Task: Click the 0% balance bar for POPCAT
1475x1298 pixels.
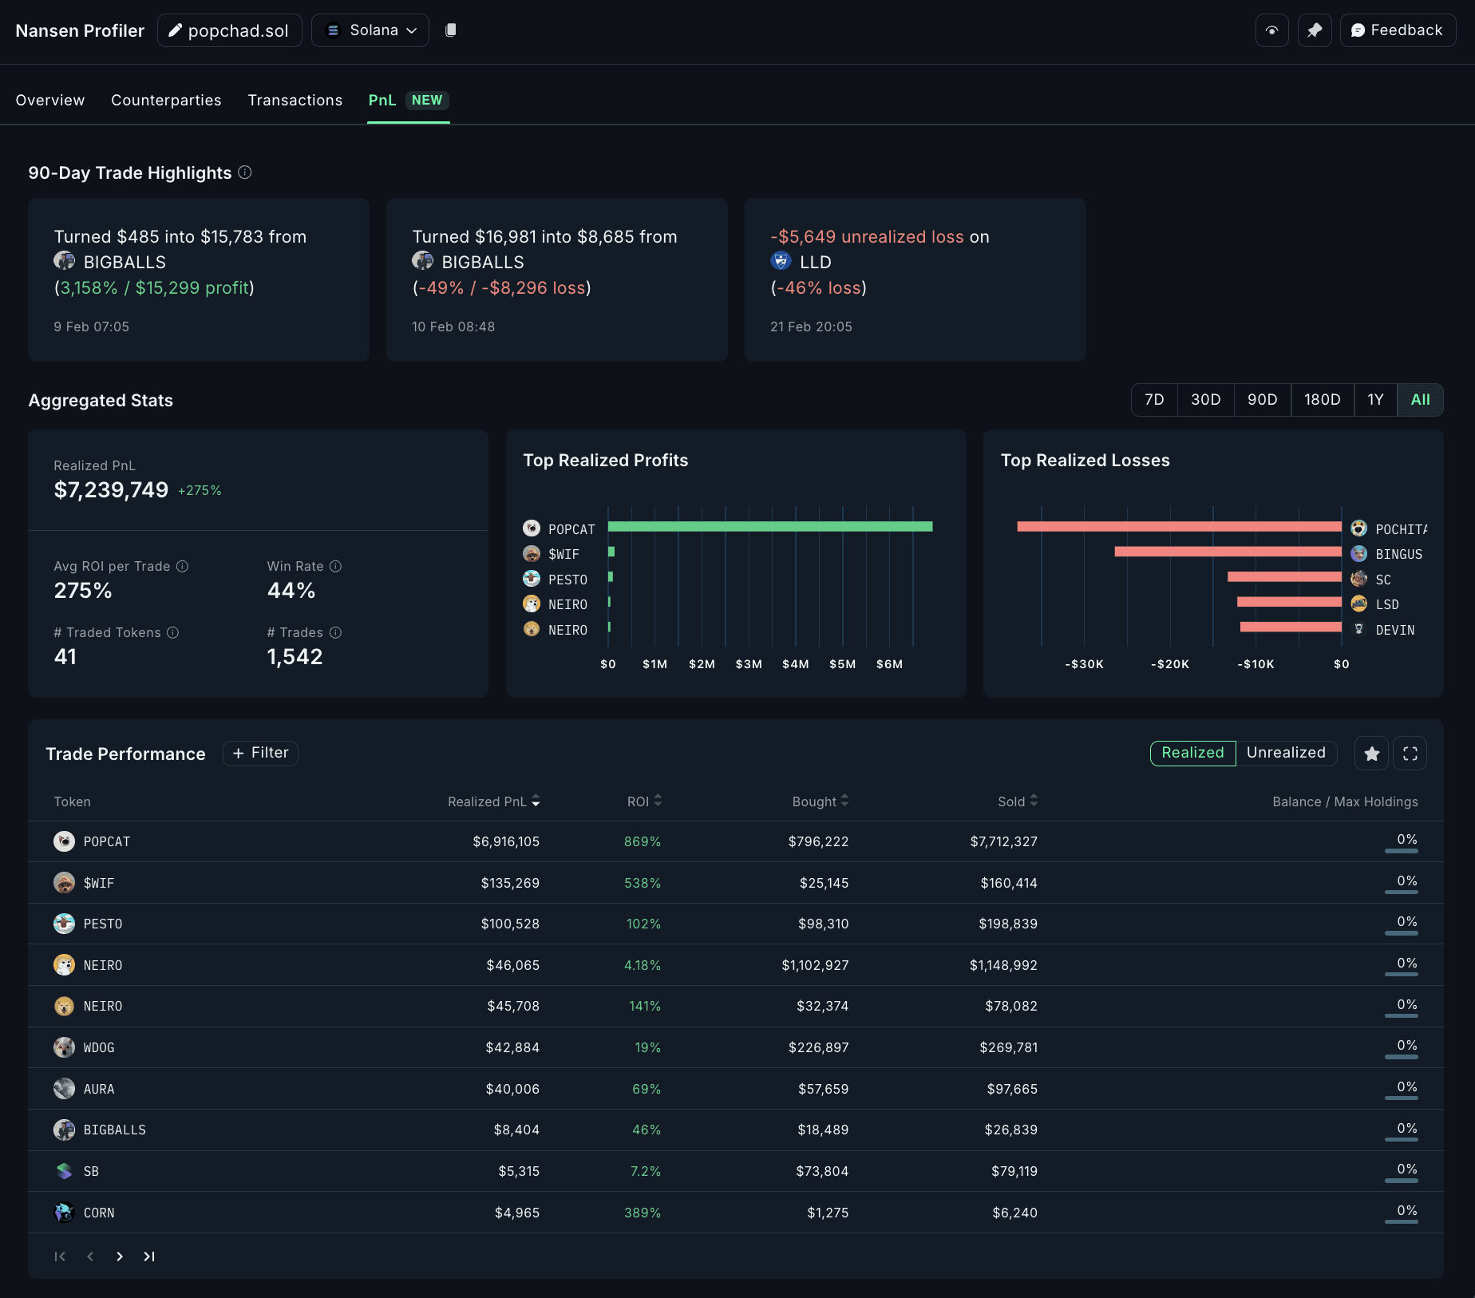Action: [1402, 851]
